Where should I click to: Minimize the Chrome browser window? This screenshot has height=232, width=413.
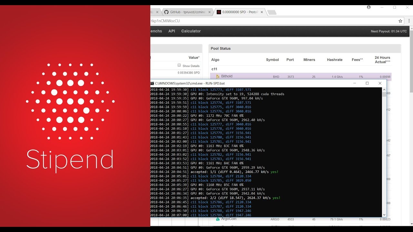coord(382,7)
